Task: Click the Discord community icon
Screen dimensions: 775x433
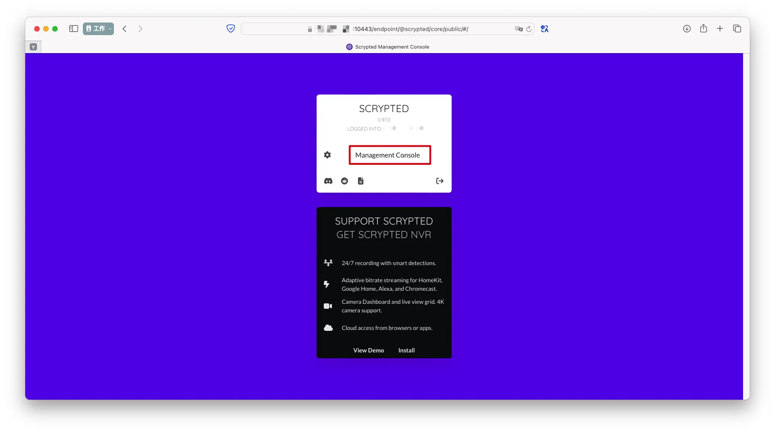Action: click(x=328, y=181)
